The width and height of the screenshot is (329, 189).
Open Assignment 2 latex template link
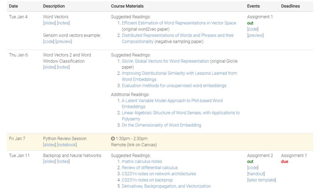pyautogui.click(x=261, y=180)
